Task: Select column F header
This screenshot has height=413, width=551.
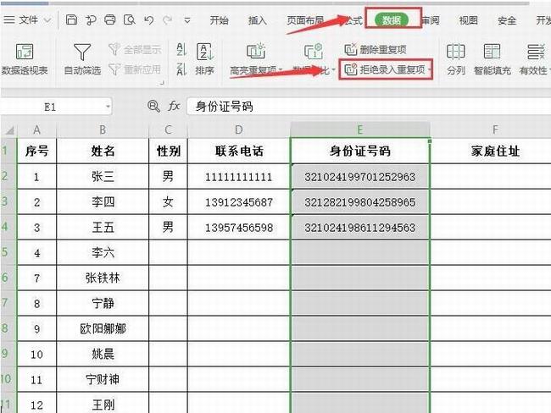Action: (495, 129)
